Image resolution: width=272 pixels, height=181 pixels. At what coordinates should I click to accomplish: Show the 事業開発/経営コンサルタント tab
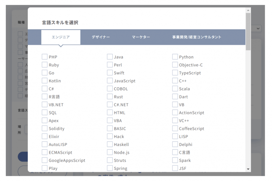(197, 37)
